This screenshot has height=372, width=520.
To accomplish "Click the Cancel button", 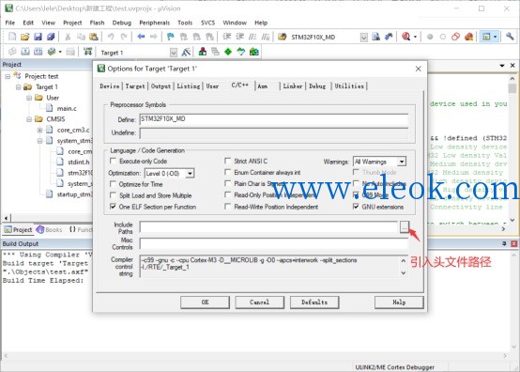I will [x=259, y=302].
